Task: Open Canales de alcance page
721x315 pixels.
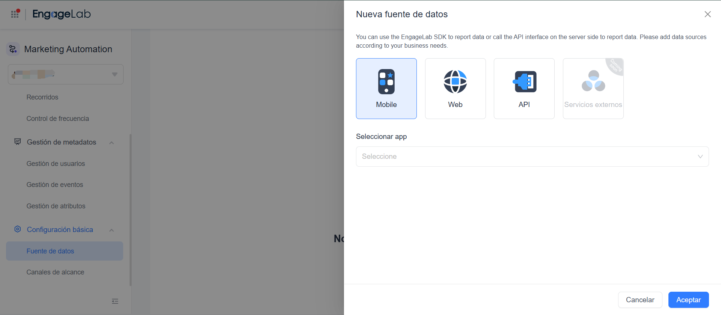Action: click(55, 272)
